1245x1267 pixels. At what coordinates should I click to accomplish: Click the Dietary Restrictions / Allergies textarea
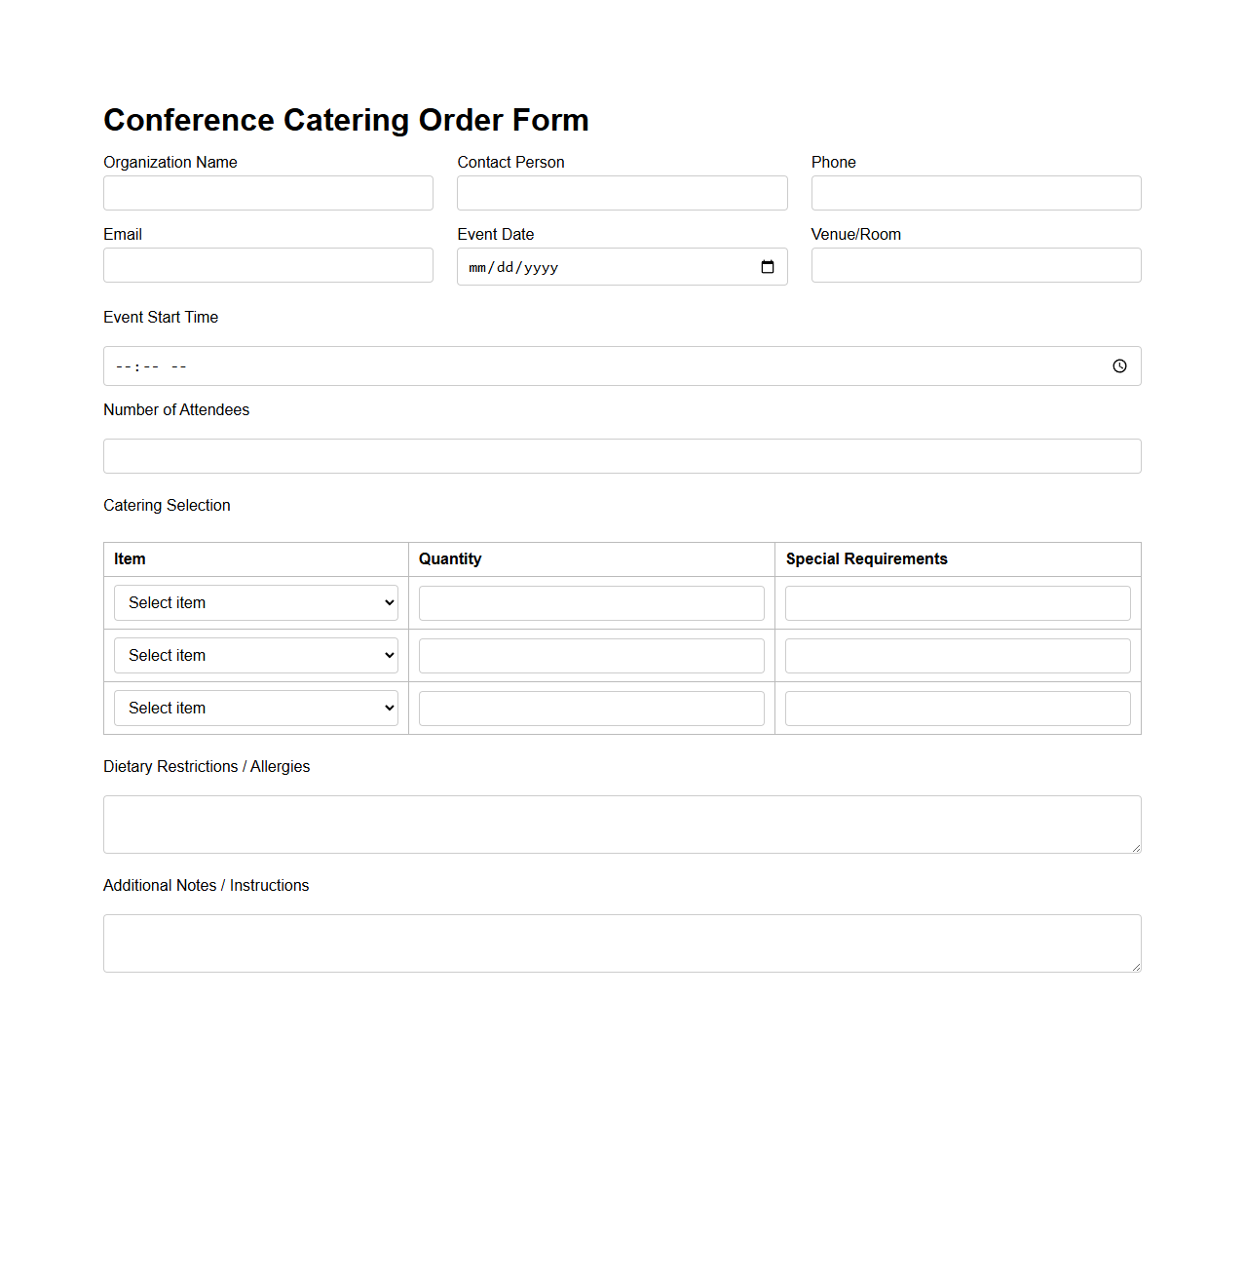click(622, 824)
